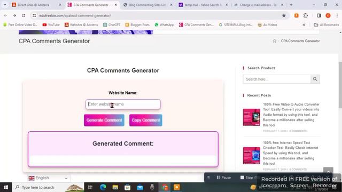Close the CPA Comments Generator tab

[x=116, y=5]
